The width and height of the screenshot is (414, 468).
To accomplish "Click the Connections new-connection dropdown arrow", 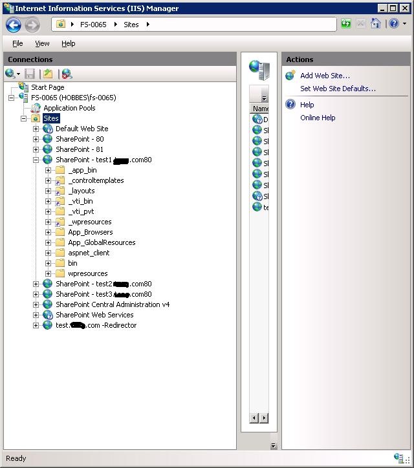I will (x=18, y=74).
